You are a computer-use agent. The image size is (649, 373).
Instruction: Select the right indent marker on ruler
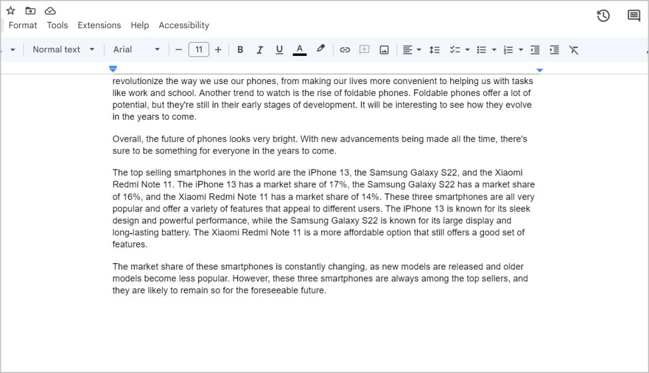pos(539,70)
